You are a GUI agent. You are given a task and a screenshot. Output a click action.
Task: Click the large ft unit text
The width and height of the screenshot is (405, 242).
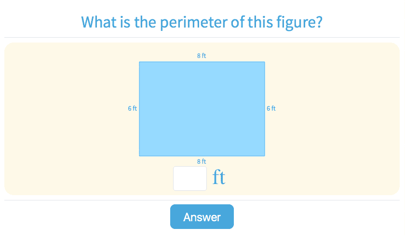(218, 178)
